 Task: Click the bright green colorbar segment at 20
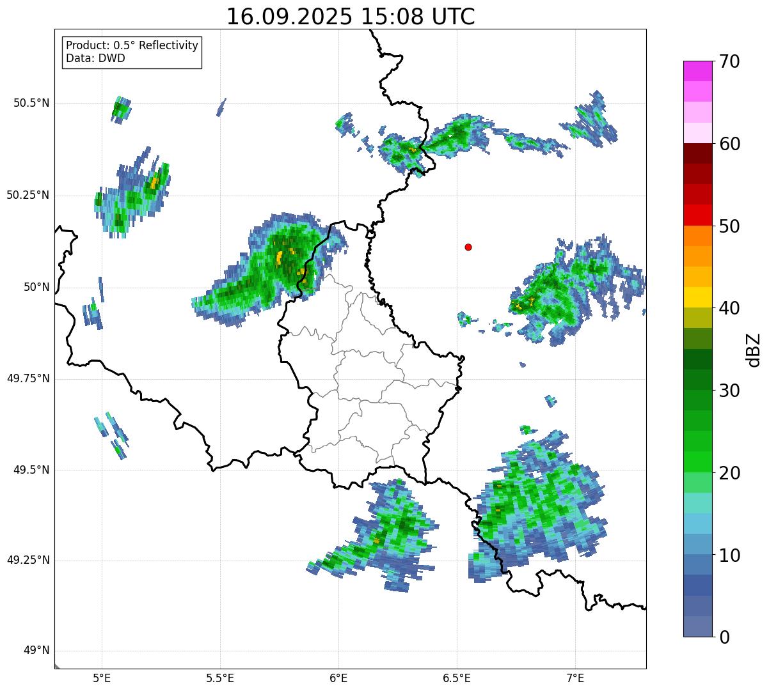[698, 462]
